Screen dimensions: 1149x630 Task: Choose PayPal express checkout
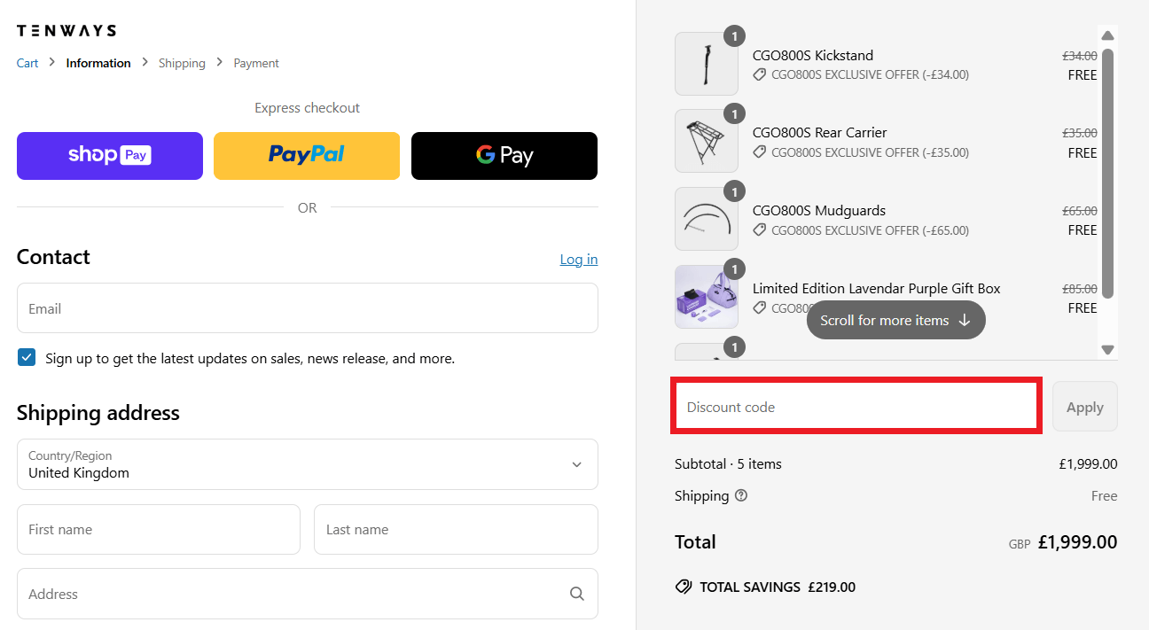click(307, 156)
